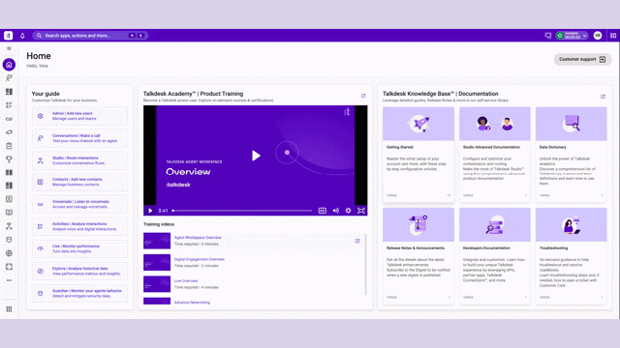Screen dimensions: 620x348
Task: Open the apps grid at sidebar bottom
Action: pos(9,309)
